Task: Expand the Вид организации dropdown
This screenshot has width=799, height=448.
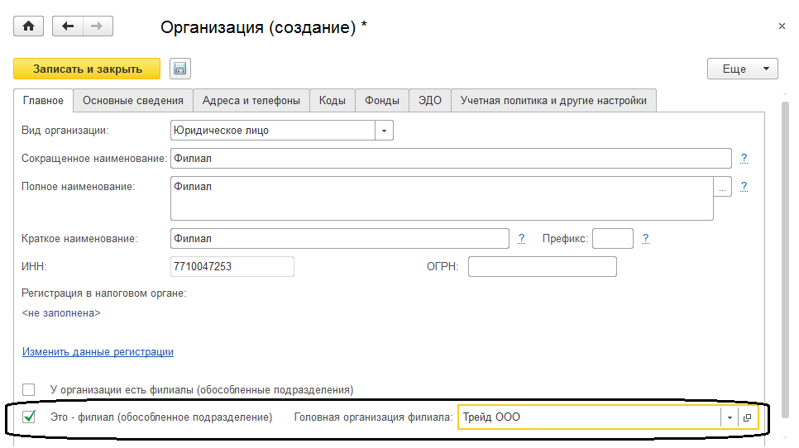Action: 384,131
